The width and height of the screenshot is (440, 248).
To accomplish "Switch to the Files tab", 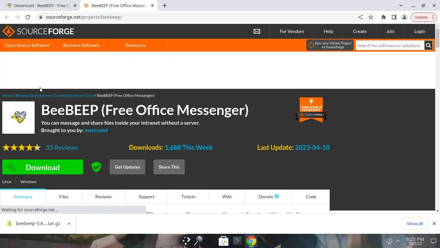I will click(64, 196).
